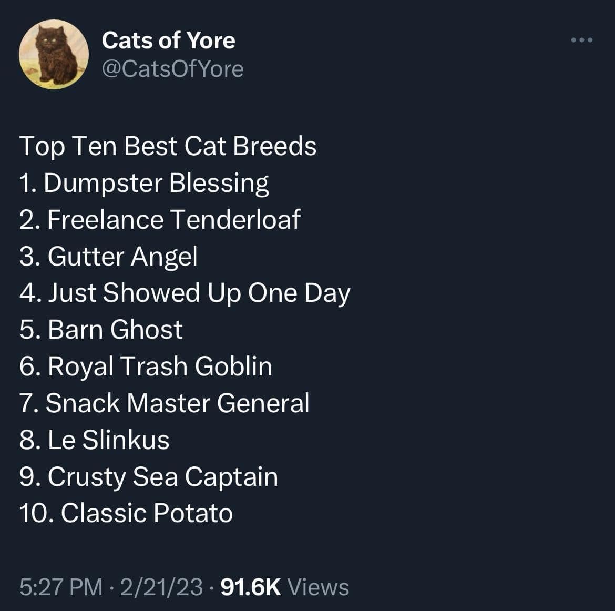Click the Barn Ghost list item
The height and width of the screenshot is (611, 615).
point(100,330)
